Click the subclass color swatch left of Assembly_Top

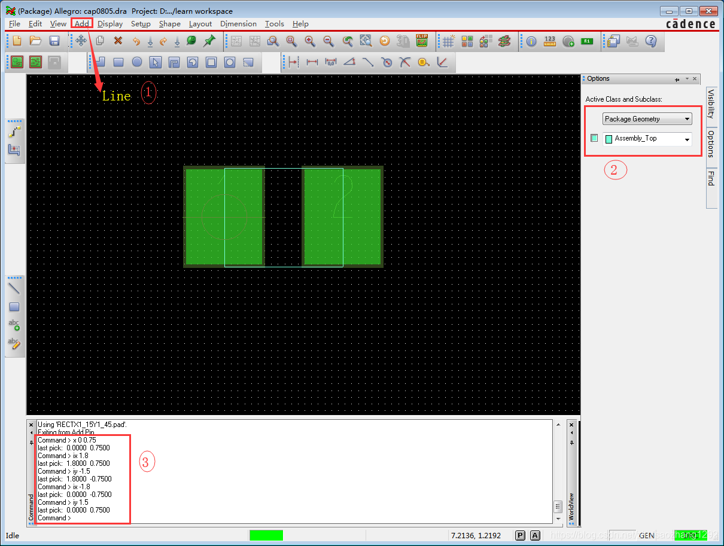[594, 138]
